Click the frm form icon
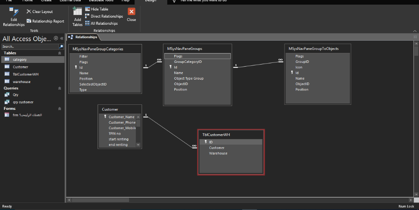419x210 pixels. [x=7, y=115]
